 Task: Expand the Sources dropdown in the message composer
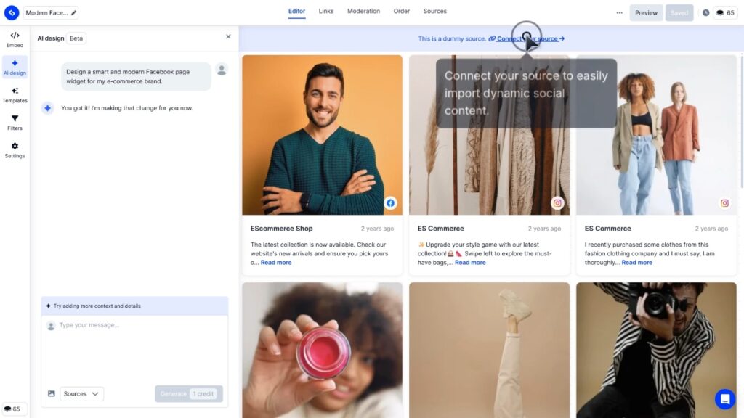coord(81,393)
